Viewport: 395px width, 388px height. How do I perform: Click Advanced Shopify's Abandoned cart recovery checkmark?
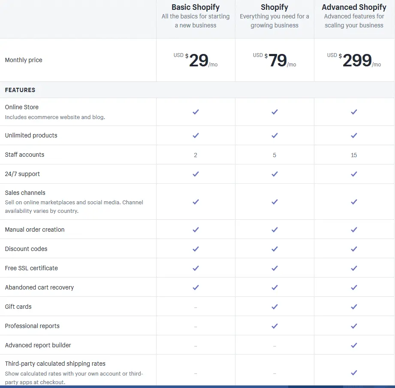click(354, 287)
